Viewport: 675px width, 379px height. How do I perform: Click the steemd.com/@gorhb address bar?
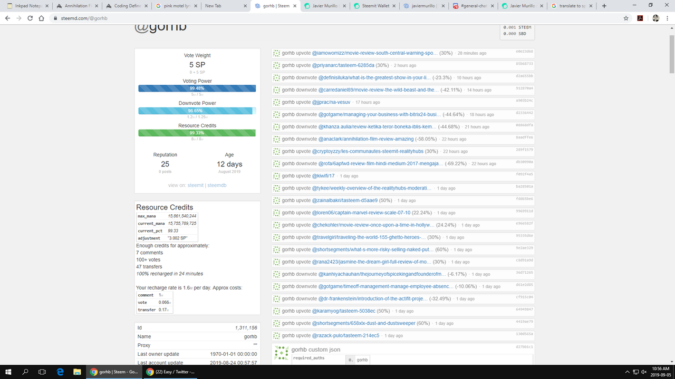click(x=337, y=18)
